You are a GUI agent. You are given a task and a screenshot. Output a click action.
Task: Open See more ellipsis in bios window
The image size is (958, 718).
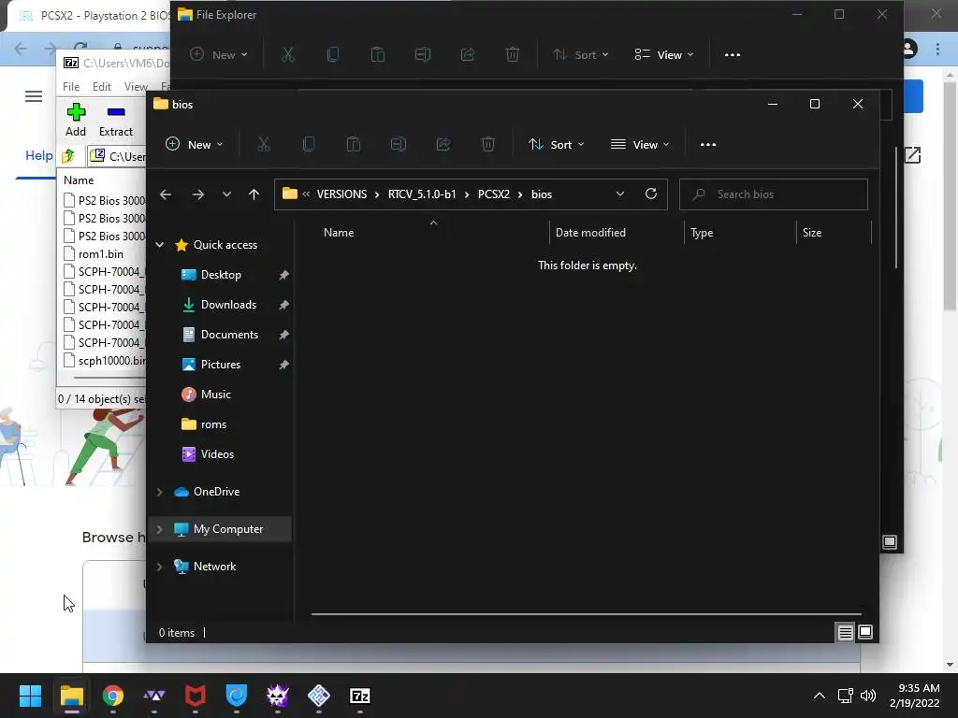pyautogui.click(x=708, y=145)
